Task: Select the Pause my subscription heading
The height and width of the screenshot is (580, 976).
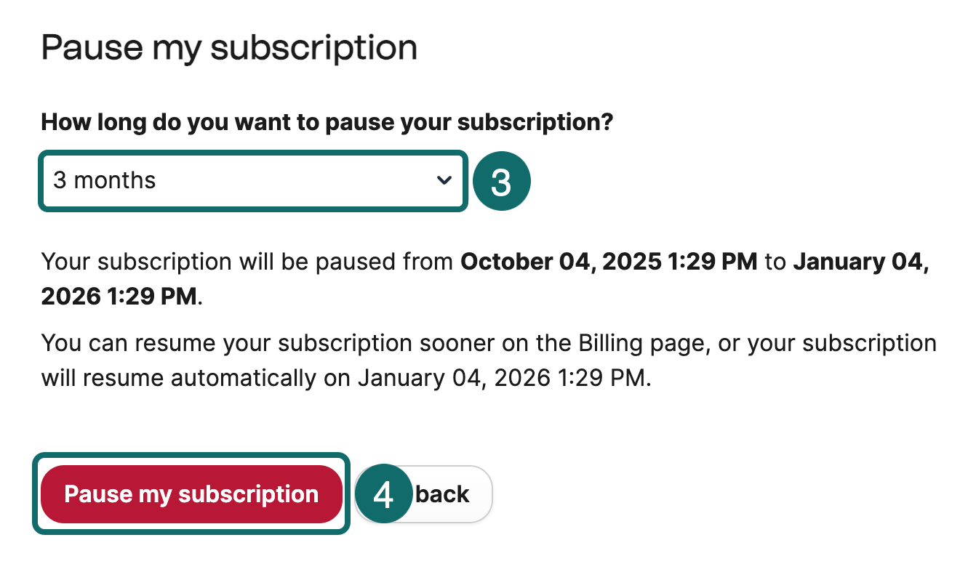Action: point(230,47)
